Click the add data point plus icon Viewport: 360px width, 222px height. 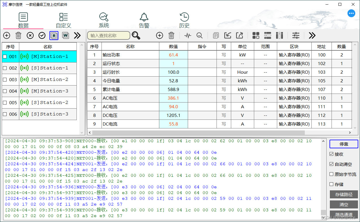click(160, 35)
